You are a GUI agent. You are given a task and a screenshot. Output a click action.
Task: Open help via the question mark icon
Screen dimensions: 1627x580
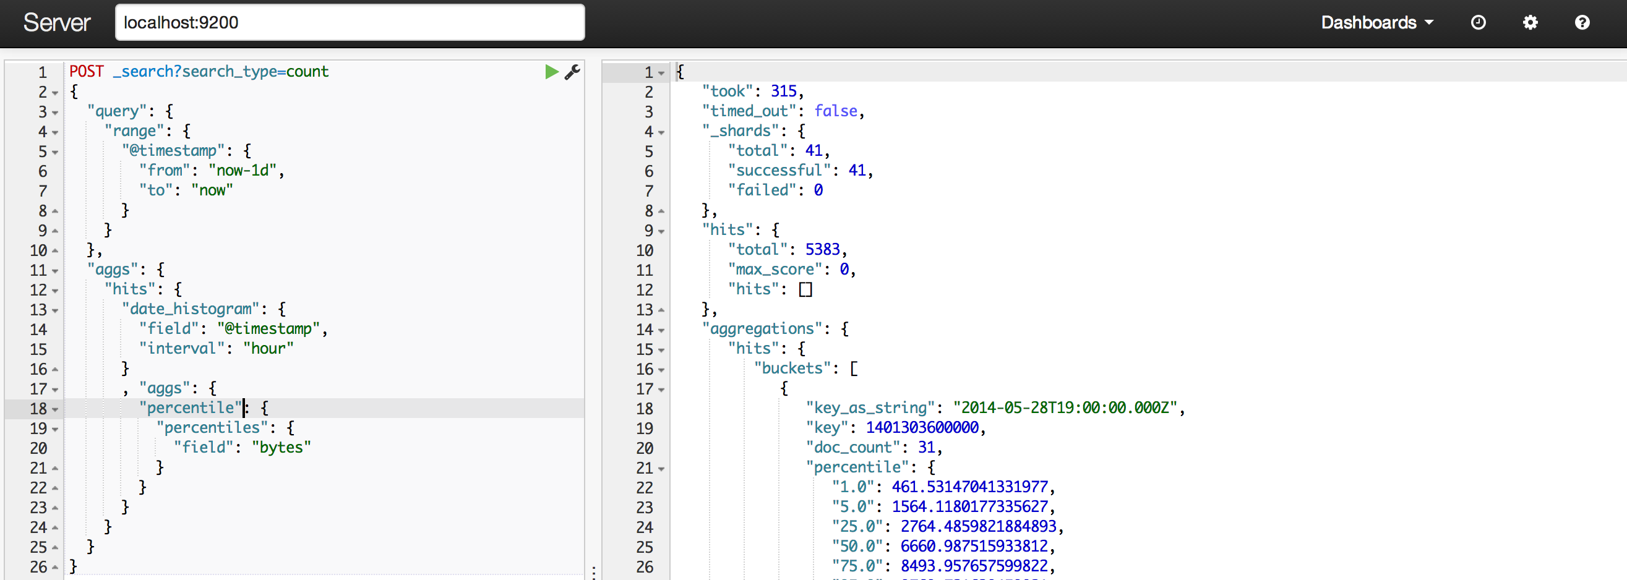(x=1581, y=23)
